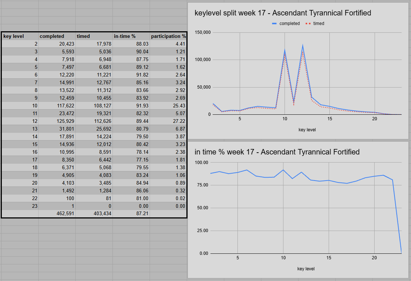Click the red dotted "timed" legend entry
This screenshot has width=411, height=281.
click(x=315, y=24)
